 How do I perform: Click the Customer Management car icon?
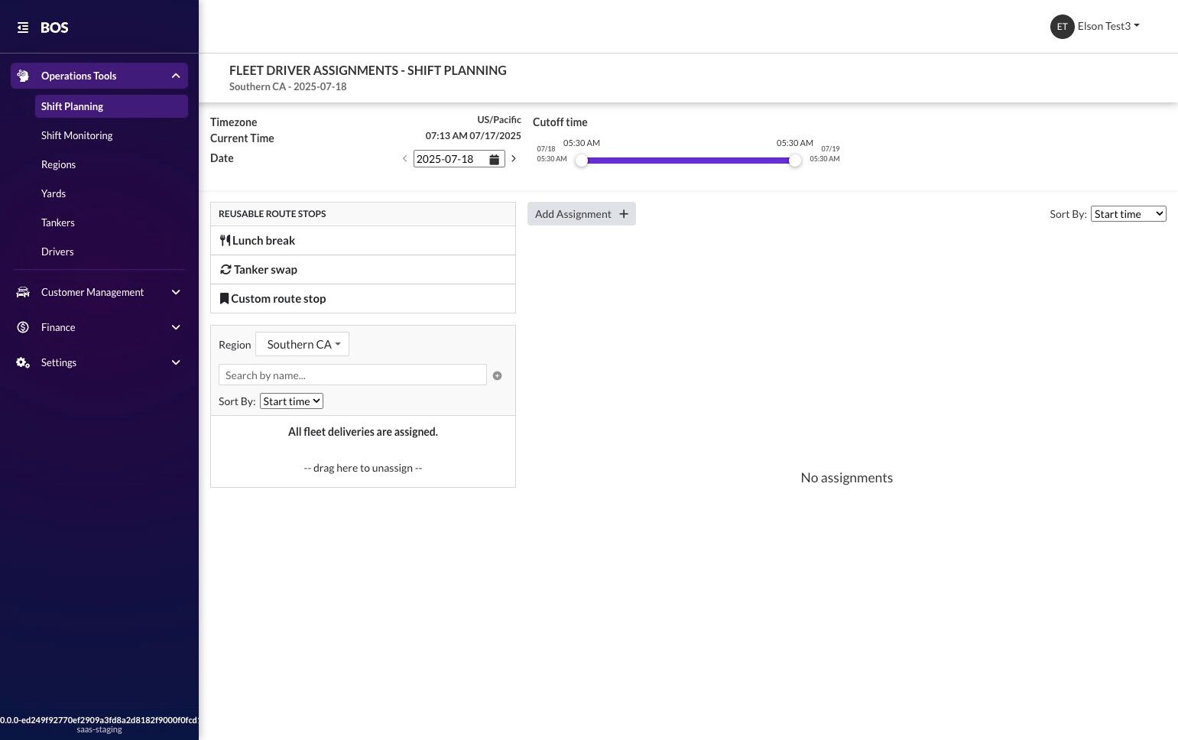point(23,292)
